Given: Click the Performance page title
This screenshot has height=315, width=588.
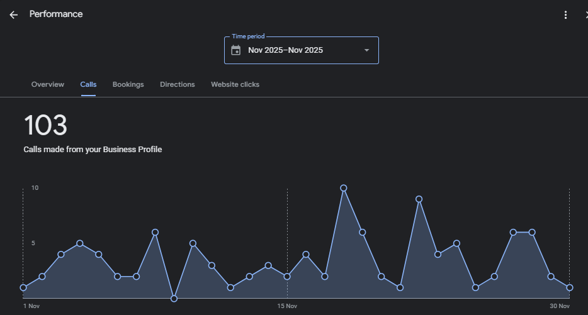Looking at the screenshot, I should point(56,14).
